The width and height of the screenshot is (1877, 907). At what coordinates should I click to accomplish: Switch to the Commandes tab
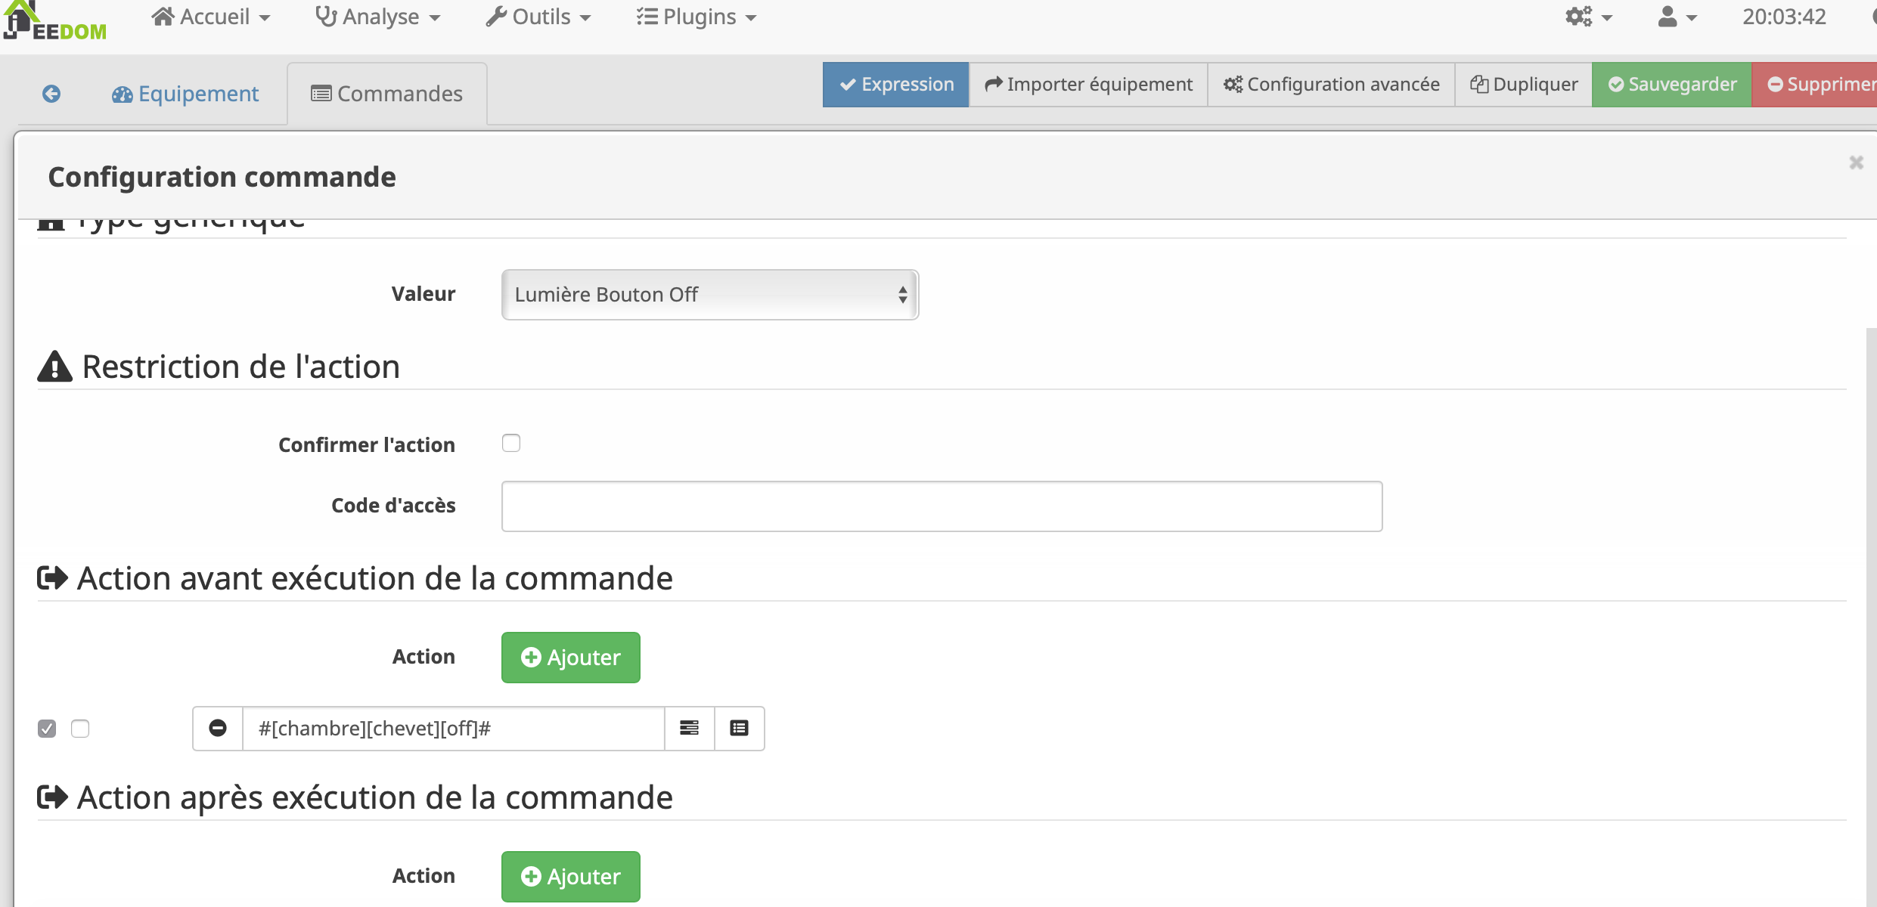click(386, 93)
